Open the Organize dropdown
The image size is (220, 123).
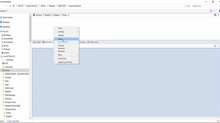[4, 11]
